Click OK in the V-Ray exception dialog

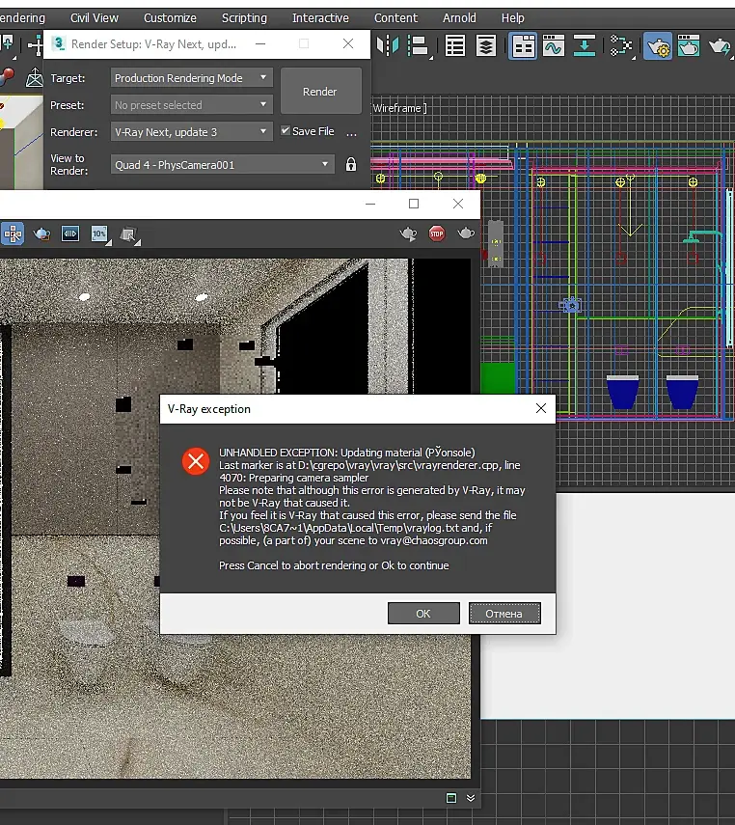(423, 614)
